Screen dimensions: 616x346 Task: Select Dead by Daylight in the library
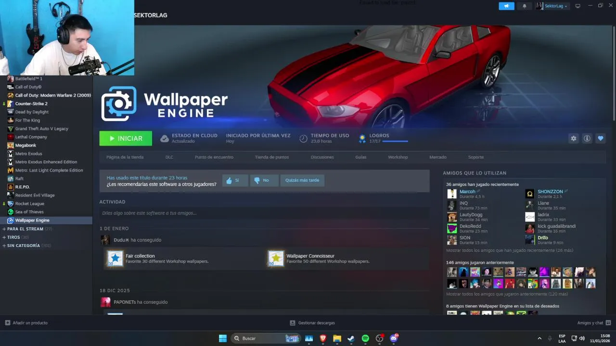32,112
